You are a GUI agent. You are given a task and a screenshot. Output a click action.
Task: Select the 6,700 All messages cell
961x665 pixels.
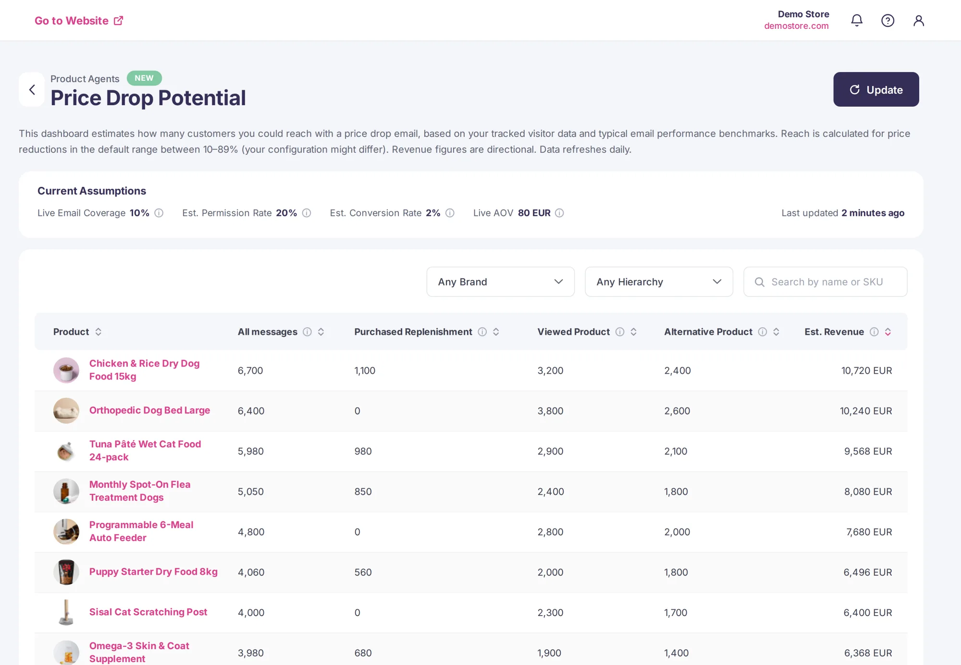(x=250, y=370)
